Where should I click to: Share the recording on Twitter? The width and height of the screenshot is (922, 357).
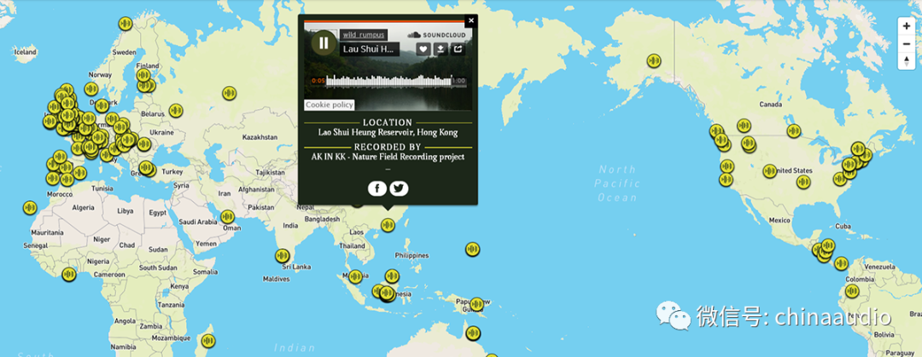tap(399, 188)
